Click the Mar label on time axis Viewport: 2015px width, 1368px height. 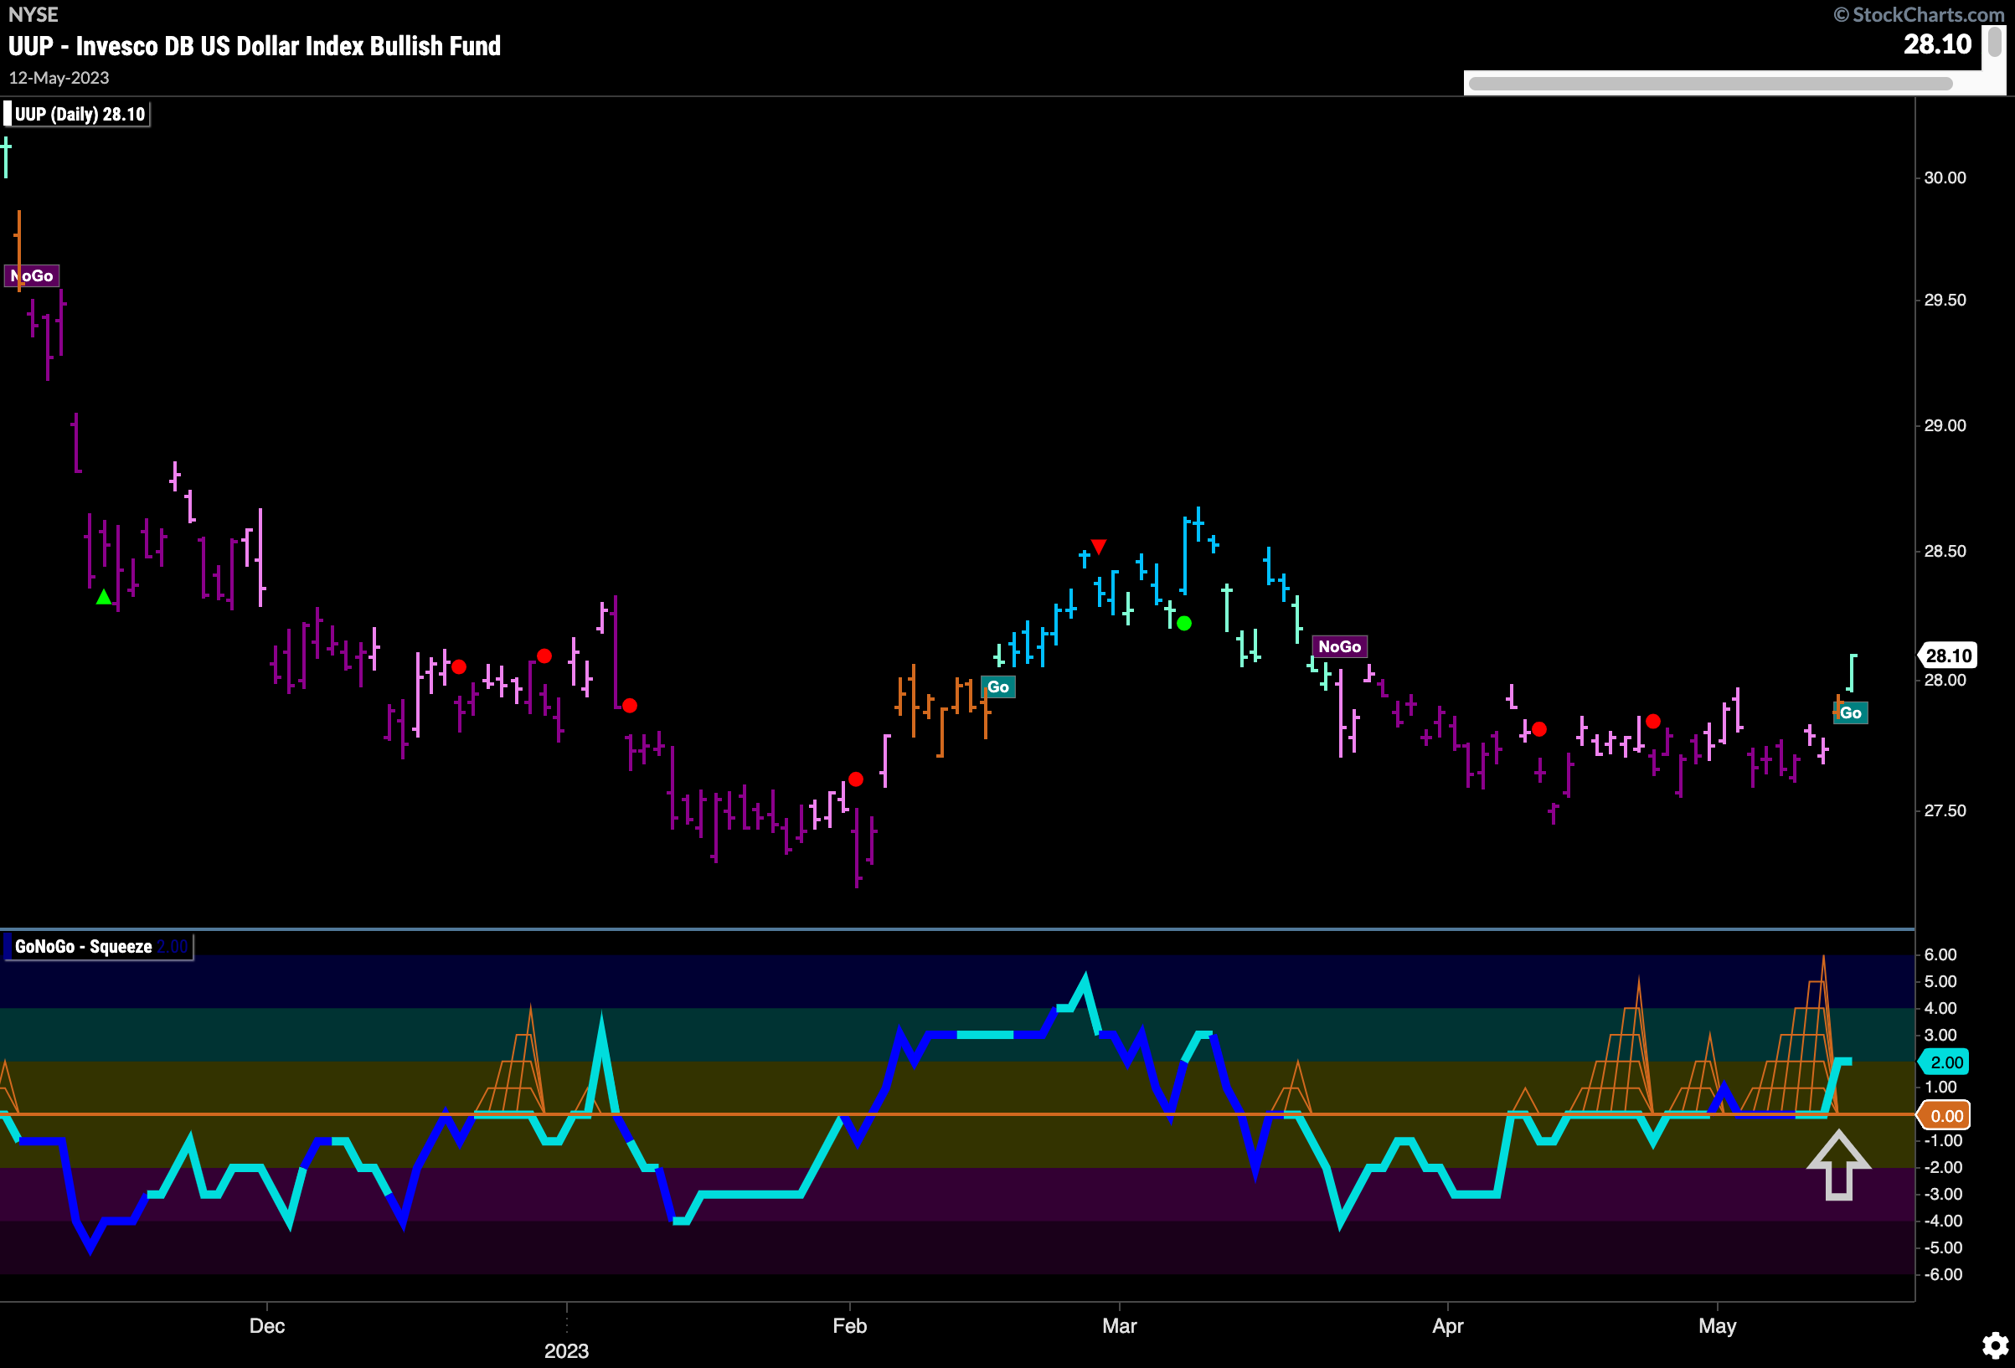(1120, 1325)
